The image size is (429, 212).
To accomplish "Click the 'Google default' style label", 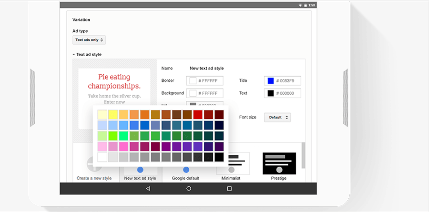I will pyautogui.click(x=185, y=178).
